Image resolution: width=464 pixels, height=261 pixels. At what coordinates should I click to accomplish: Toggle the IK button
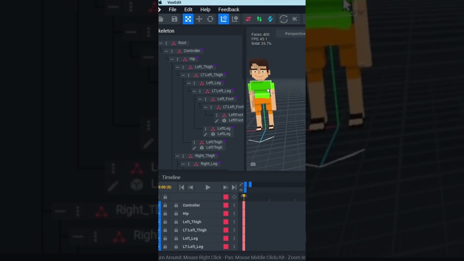tap(295, 19)
